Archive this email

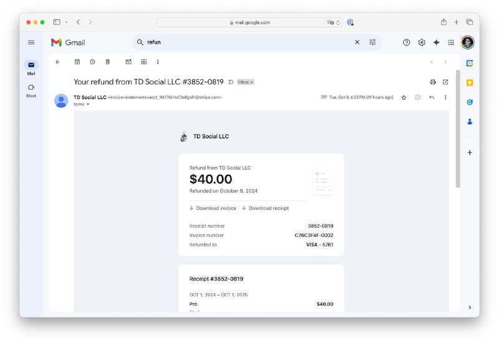(77, 62)
